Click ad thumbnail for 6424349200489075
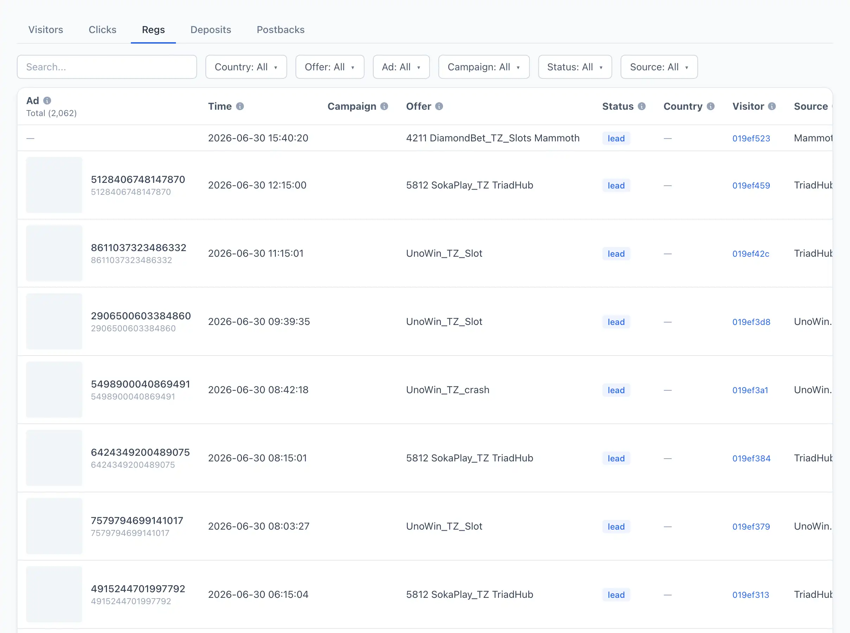 [54, 458]
